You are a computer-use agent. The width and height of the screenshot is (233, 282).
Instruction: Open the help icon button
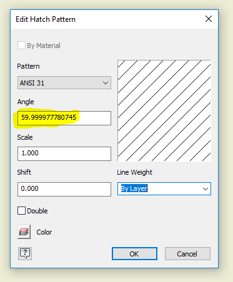point(25,253)
